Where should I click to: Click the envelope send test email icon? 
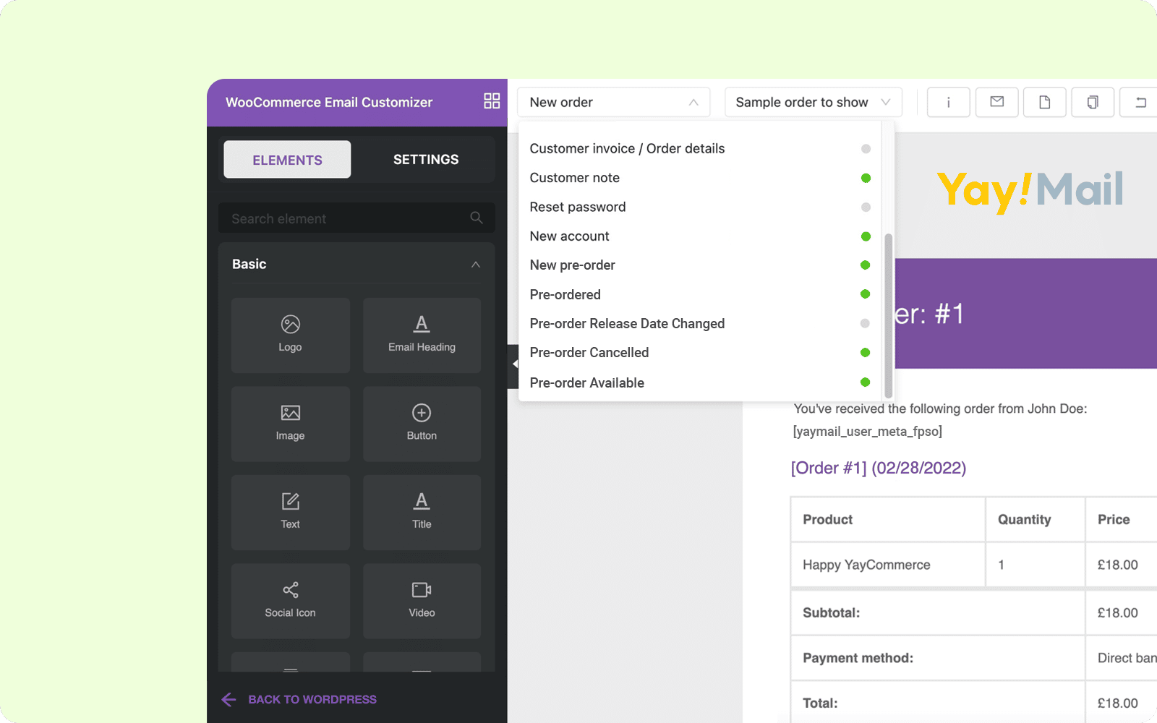click(996, 102)
